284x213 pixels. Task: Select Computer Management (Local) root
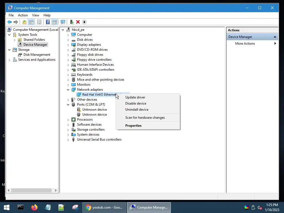point(35,29)
